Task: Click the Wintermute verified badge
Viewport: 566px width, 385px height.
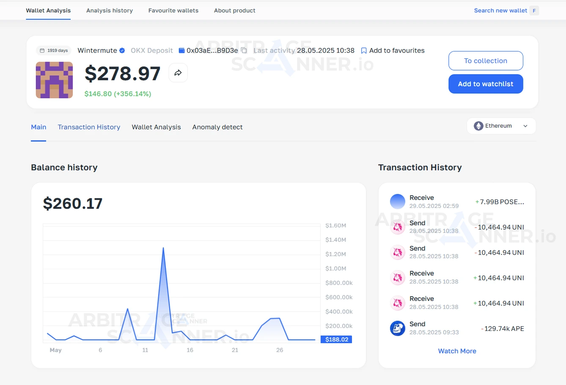Action: pos(122,50)
